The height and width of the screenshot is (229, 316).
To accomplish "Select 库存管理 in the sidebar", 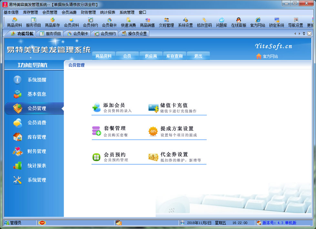I will tap(36, 137).
